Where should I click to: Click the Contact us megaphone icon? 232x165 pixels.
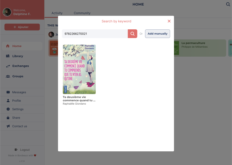pyautogui.click(x=8, y=126)
